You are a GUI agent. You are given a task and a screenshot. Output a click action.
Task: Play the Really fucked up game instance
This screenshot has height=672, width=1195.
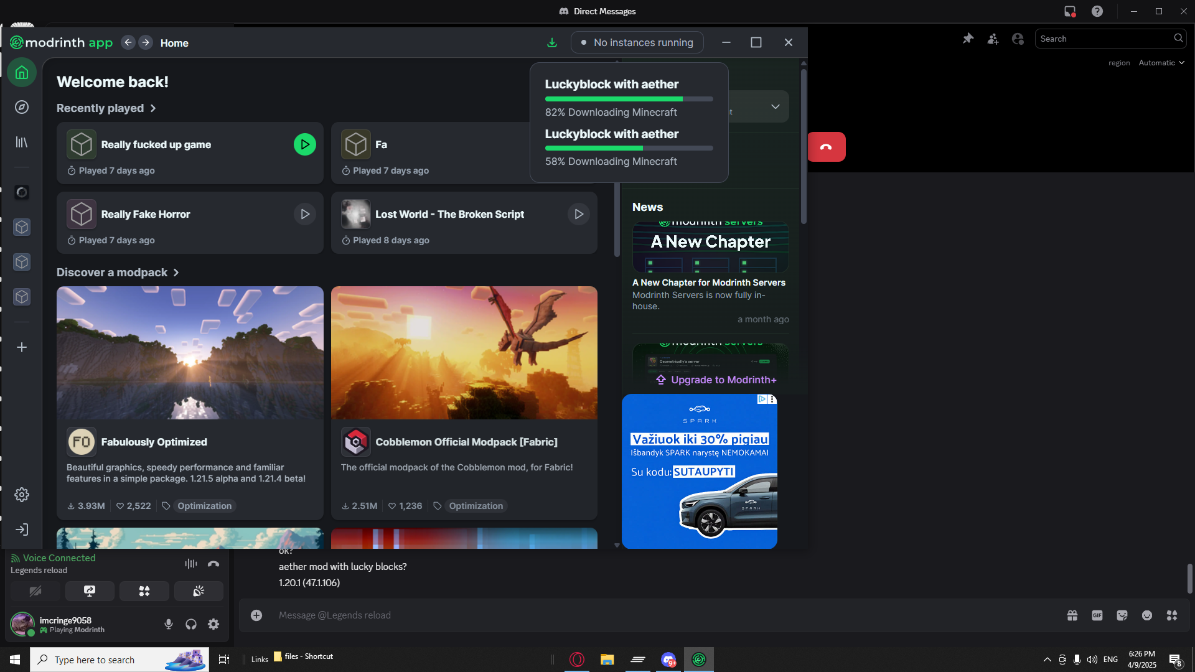(x=305, y=144)
